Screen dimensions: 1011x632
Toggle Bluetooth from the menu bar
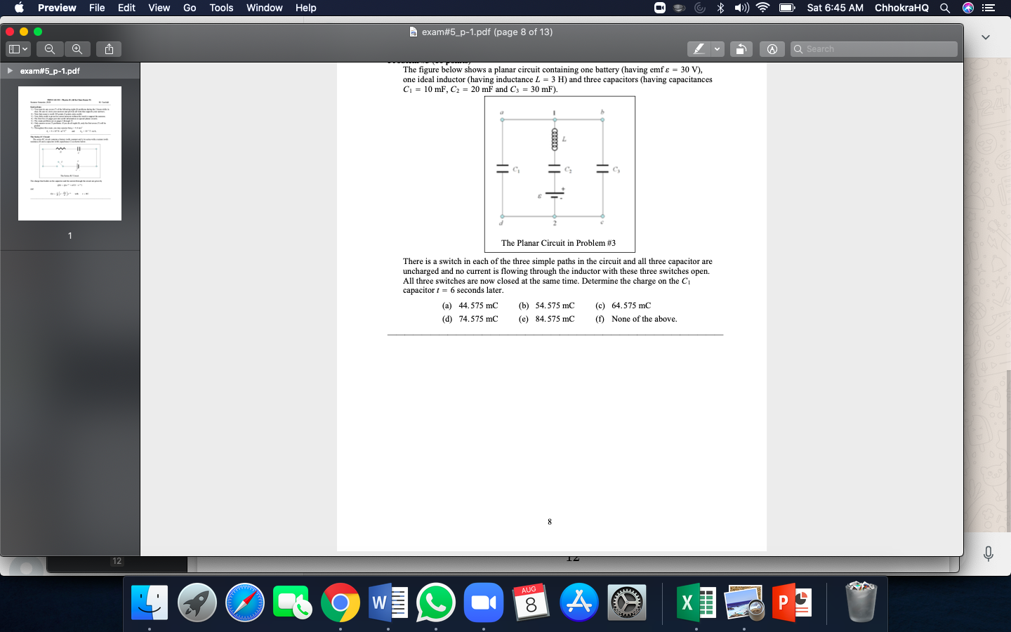tap(719, 8)
